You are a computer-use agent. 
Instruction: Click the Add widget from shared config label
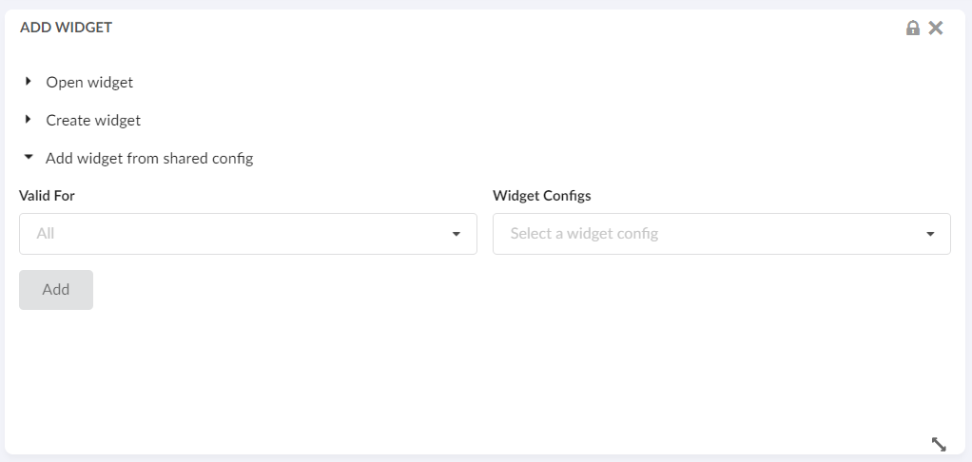pyautogui.click(x=149, y=159)
